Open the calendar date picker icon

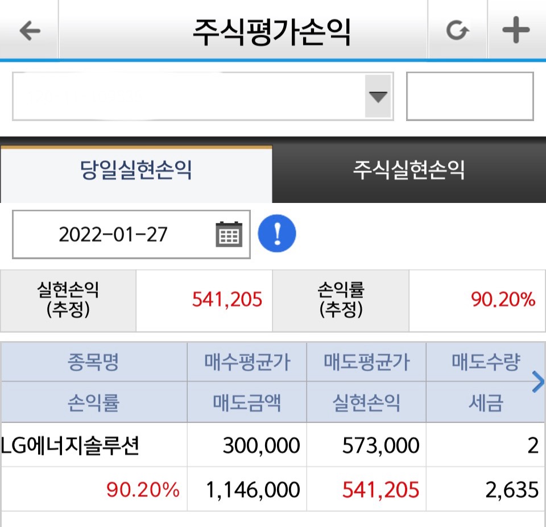click(229, 234)
